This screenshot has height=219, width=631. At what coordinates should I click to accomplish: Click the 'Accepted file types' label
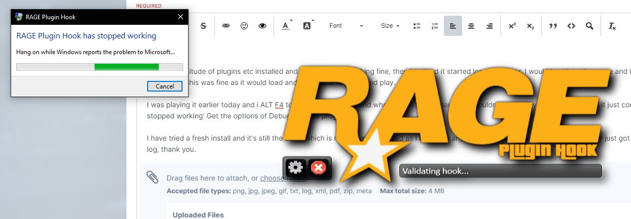click(x=199, y=191)
